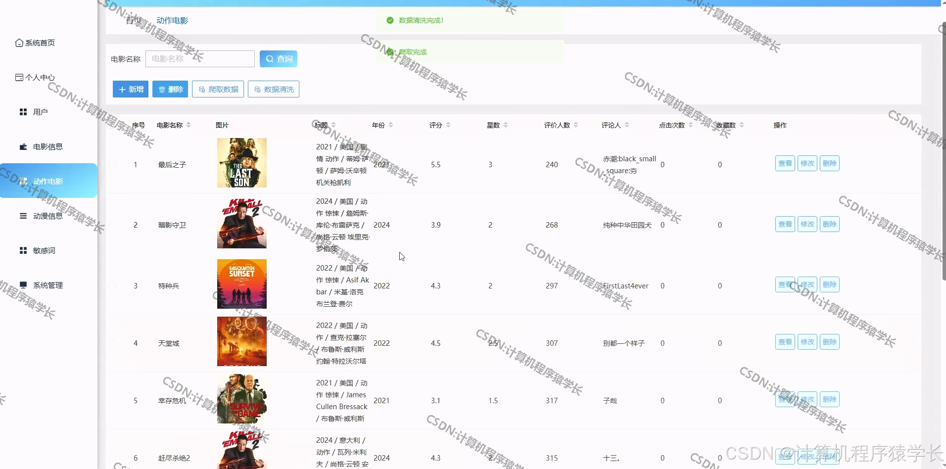This screenshot has height=469, width=946.
Task: Click trash icon in blue 删除 button
Action: [162, 90]
